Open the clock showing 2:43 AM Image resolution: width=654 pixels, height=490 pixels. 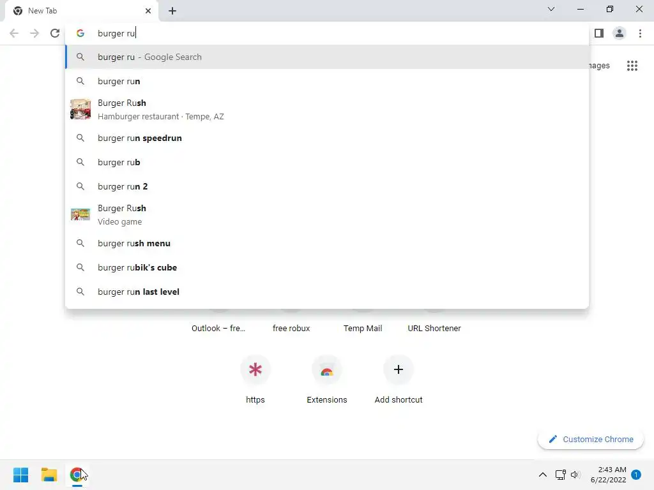tap(609, 475)
